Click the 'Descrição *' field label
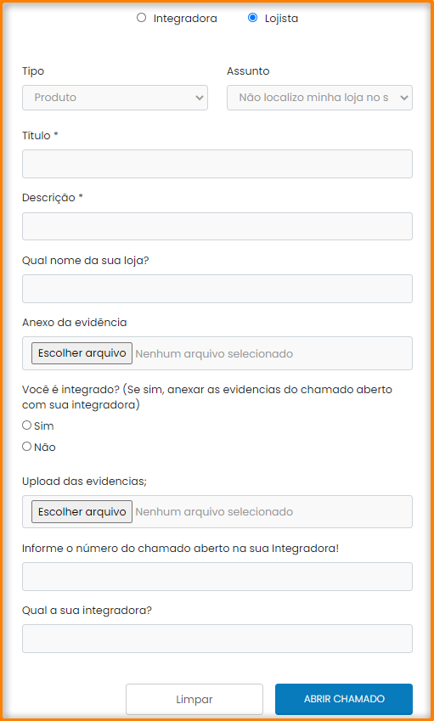This screenshot has width=434, height=721. coord(53,198)
